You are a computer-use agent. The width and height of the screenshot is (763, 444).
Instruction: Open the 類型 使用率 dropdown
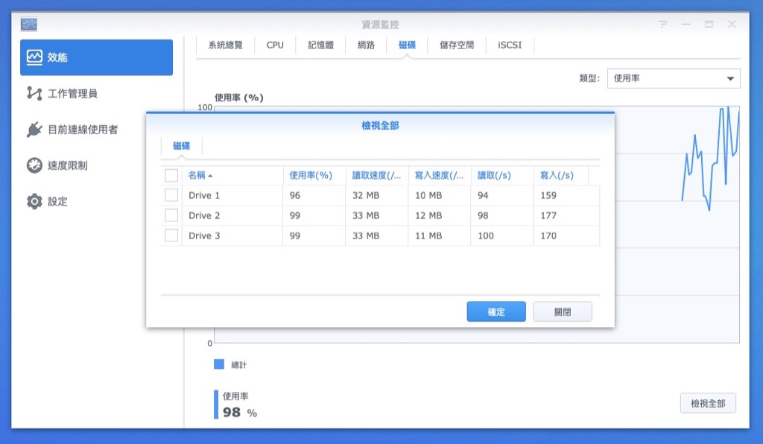point(674,78)
